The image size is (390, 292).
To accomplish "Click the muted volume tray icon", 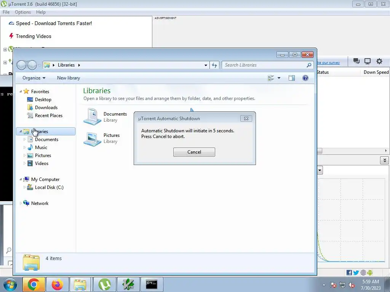I will [x=352, y=285].
